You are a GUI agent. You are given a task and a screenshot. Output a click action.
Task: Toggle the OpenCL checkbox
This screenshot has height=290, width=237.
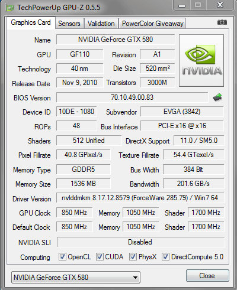[x=62, y=257]
